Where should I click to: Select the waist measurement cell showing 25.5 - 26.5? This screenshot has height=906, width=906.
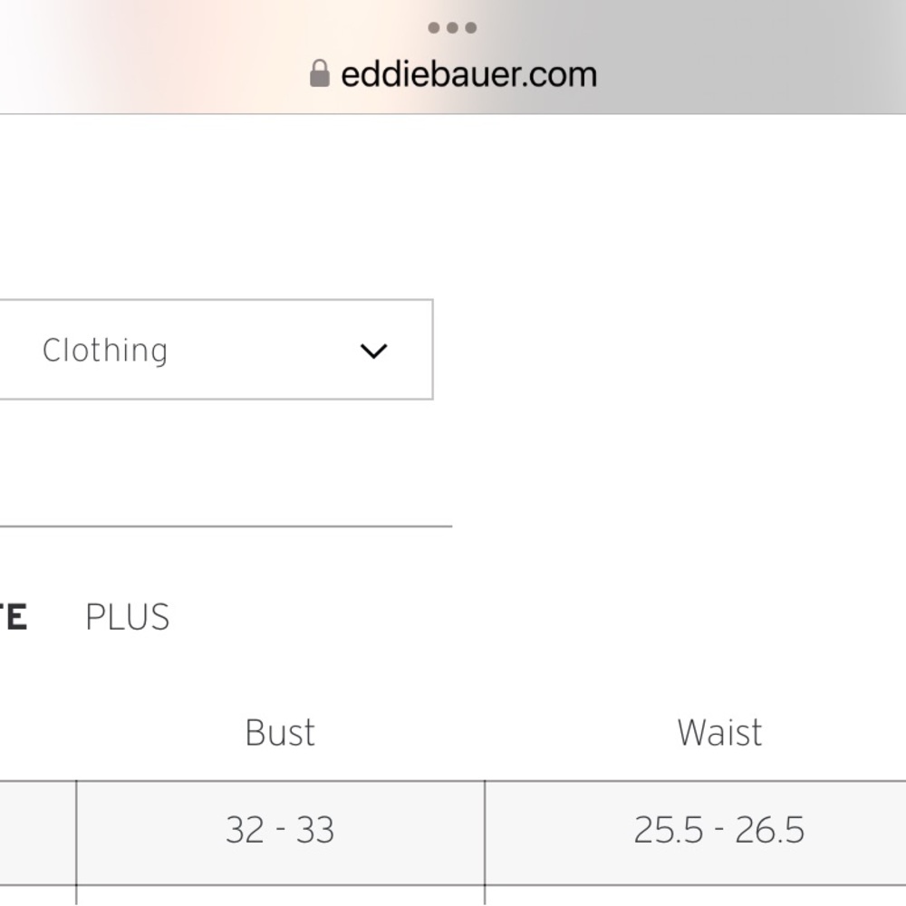[719, 829]
